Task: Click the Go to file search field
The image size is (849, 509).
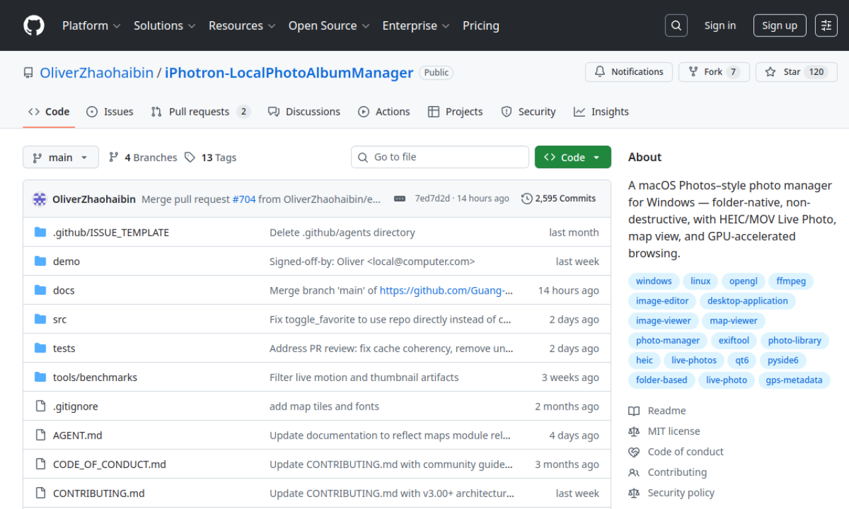Action: [440, 157]
